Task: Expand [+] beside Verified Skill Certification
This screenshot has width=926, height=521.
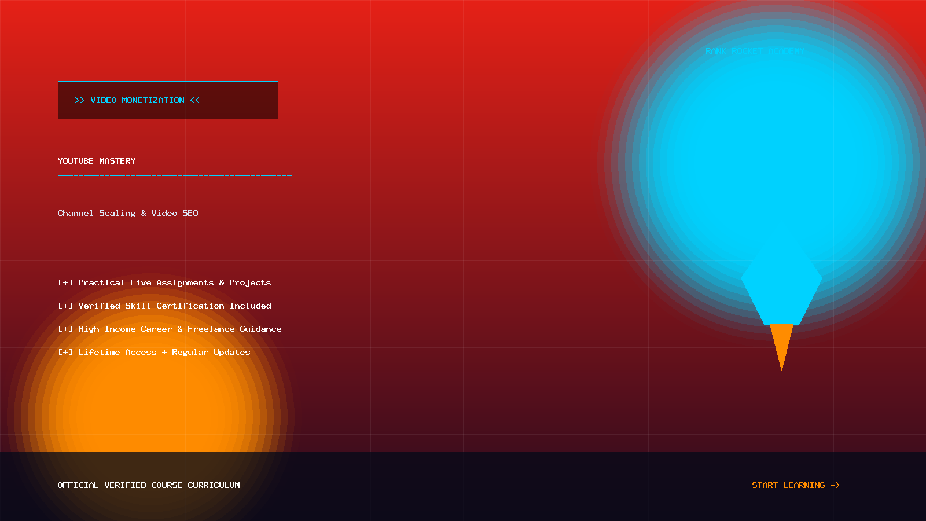Action: (x=65, y=306)
